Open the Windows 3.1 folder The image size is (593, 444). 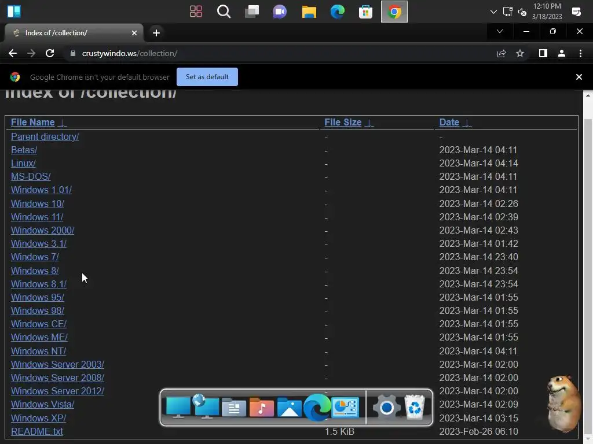[39, 243]
